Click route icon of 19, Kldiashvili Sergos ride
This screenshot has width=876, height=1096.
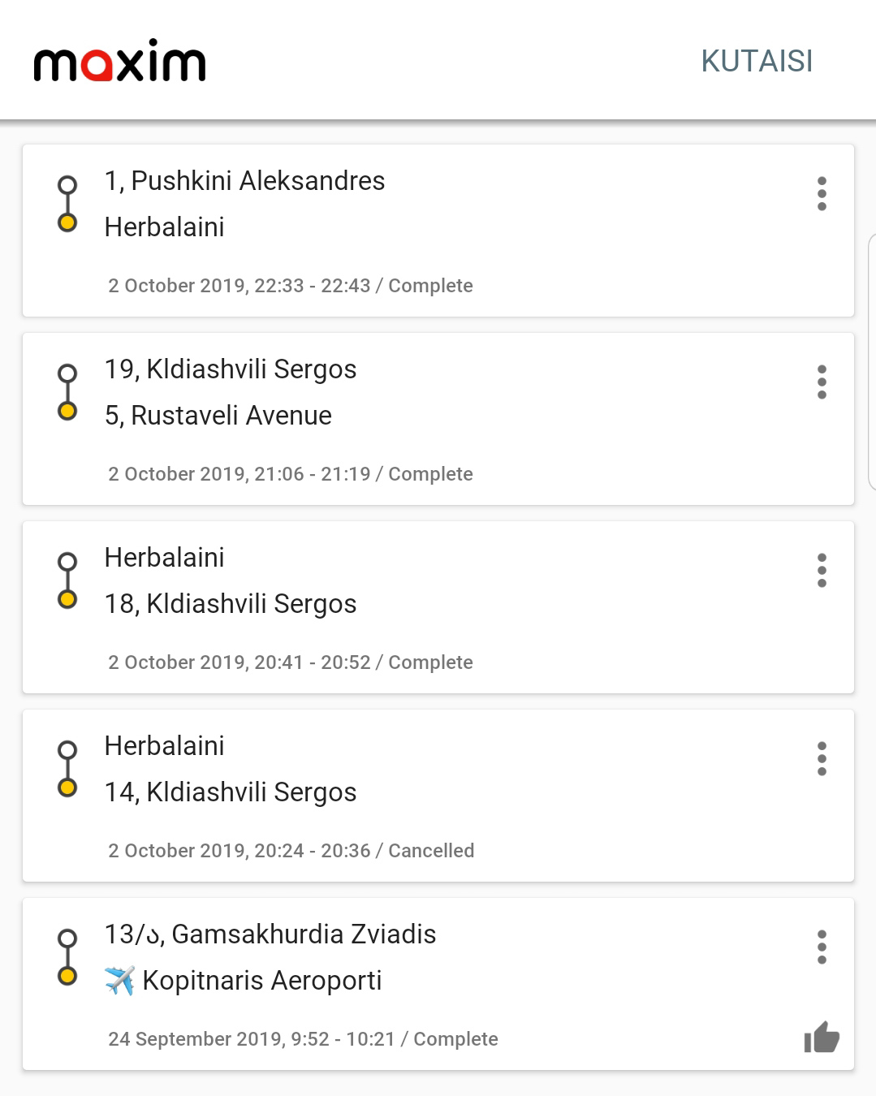(x=67, y=392)
